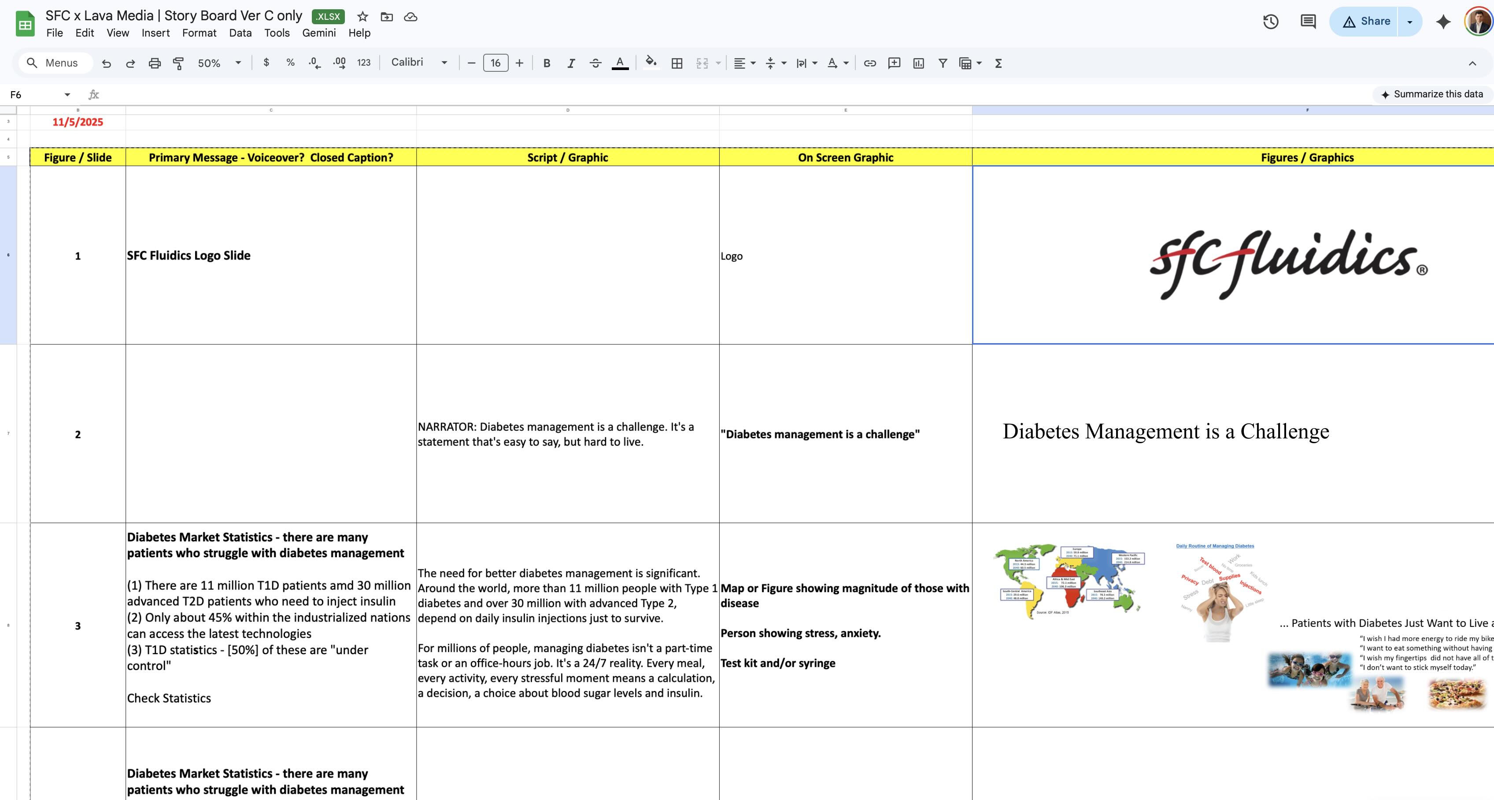Insert a chart using toolbar icon
This screenshot has height=800, width=1494.
tap(918, 63)
